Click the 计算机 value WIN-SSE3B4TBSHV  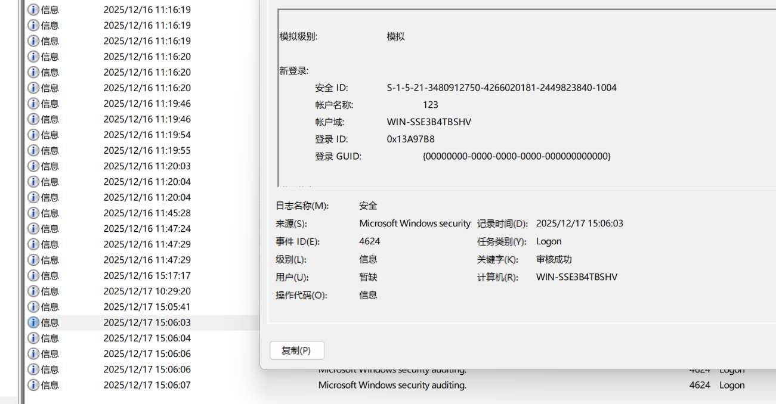coord(576,277)
